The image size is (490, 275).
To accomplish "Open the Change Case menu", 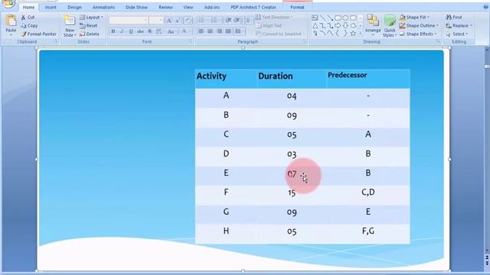I will [171, 31].
